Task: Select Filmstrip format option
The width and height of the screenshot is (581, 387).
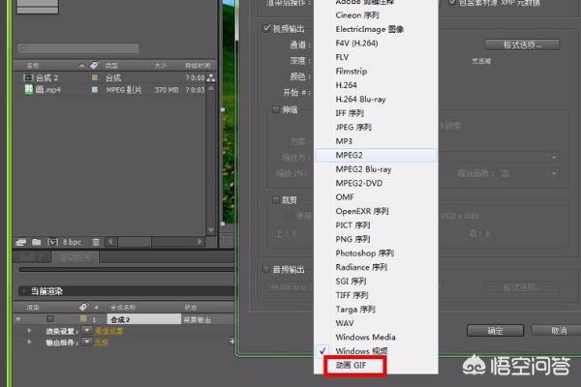Action: 352,72
